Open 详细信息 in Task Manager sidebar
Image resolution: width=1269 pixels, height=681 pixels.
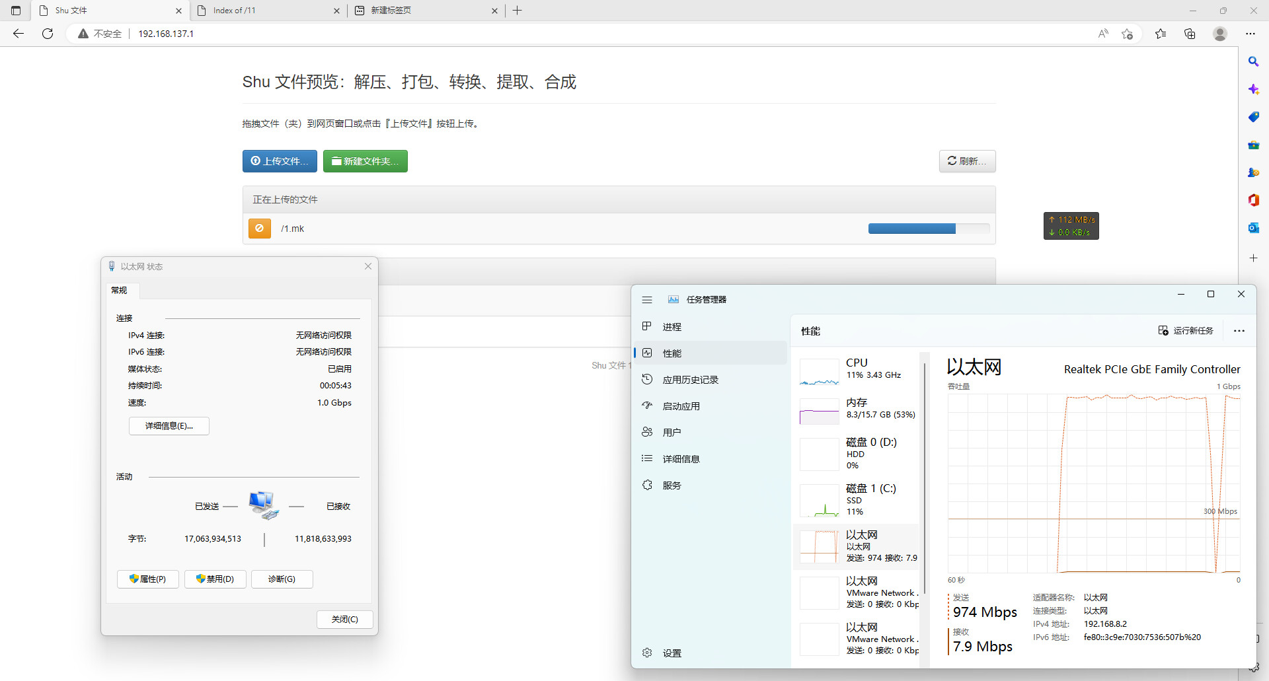pos(711,459)
